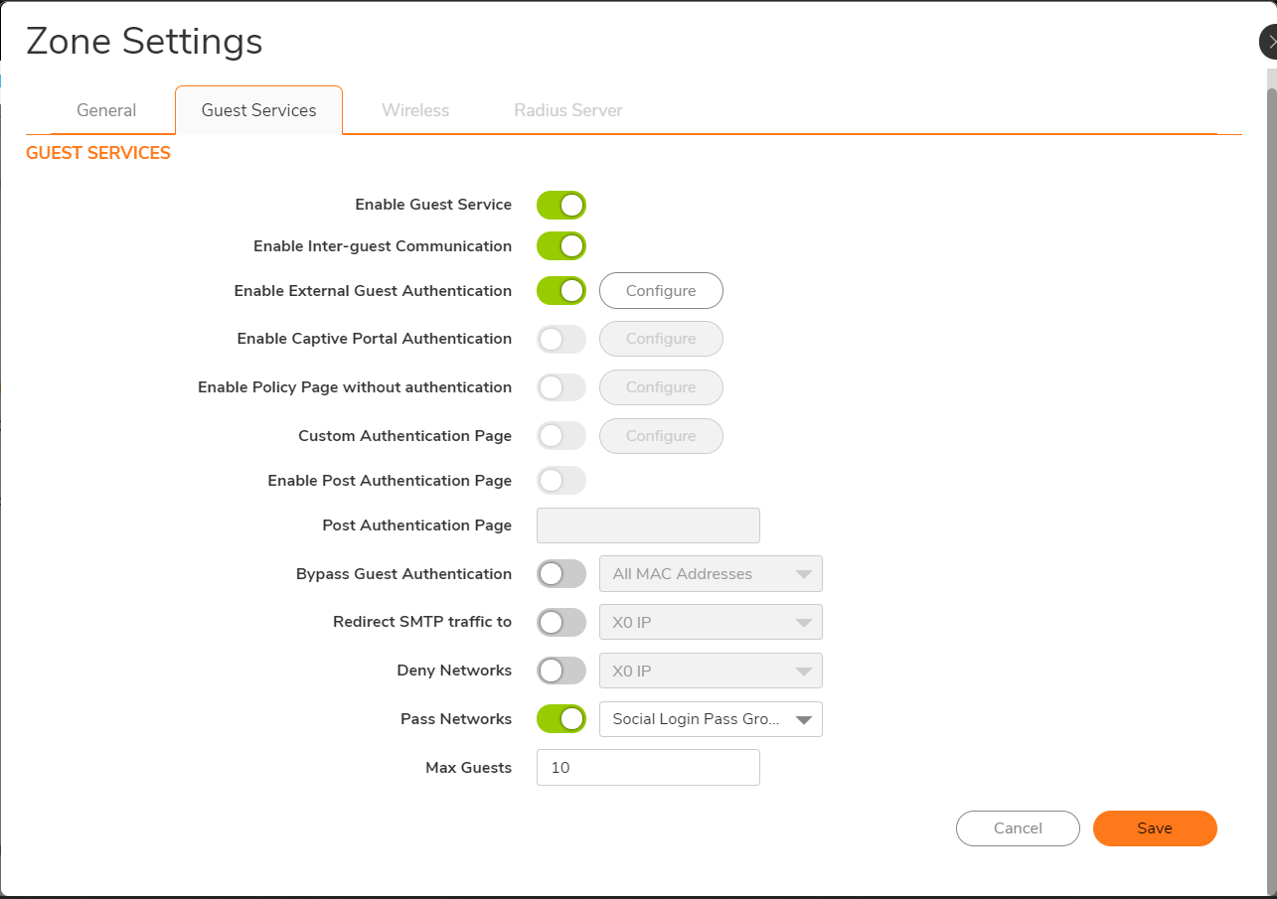
Task: Enable the Deny Networks toggle
Action: 560,671
